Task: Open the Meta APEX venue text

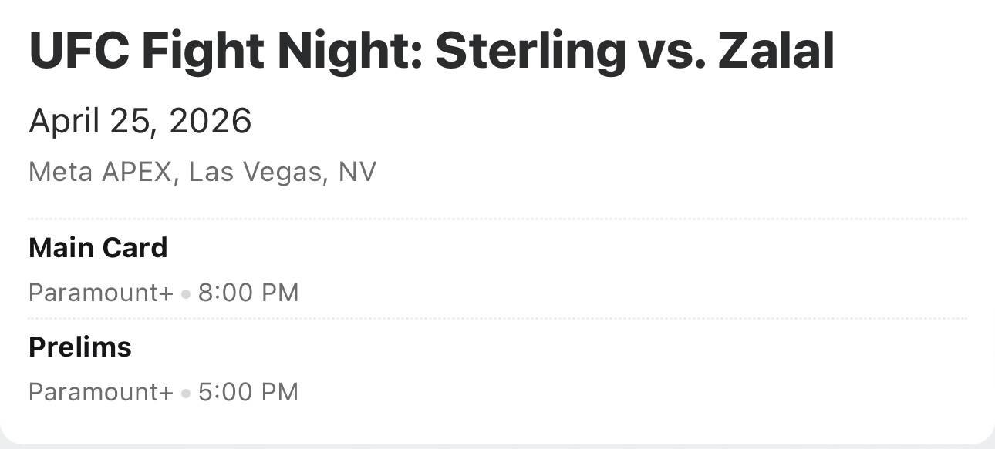Action: click(x=99, y=171)
